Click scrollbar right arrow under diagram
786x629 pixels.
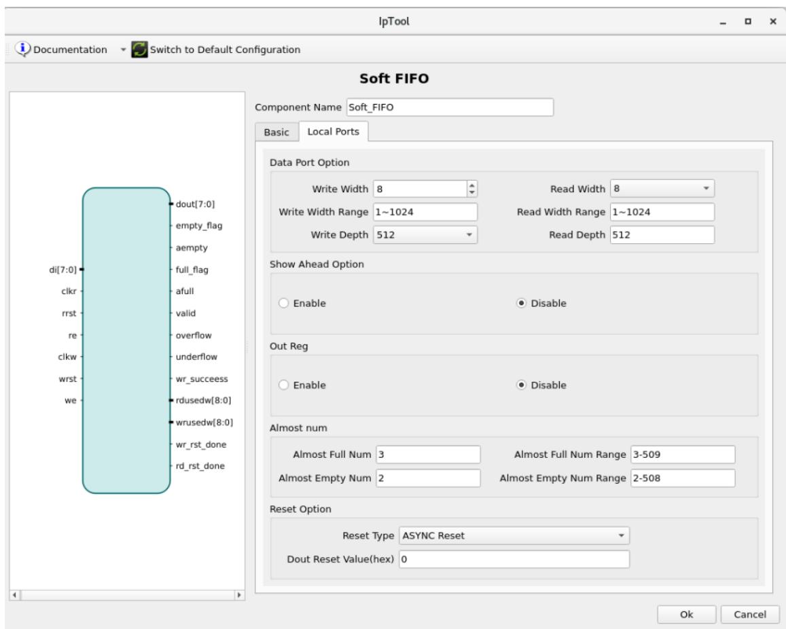(239, 596)
